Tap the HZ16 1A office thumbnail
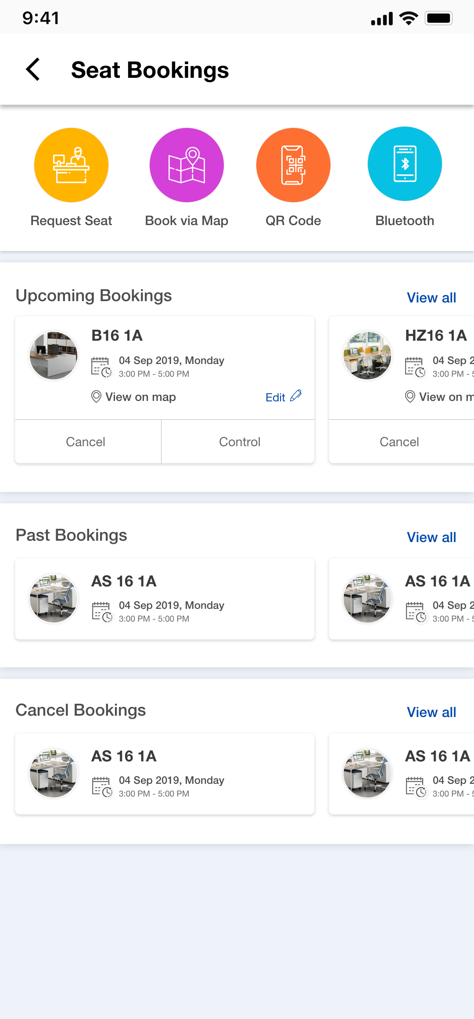Screen dimensions: 474x1019 pyautogui.click(x=367, y=355)
